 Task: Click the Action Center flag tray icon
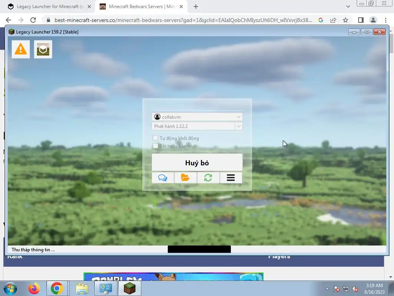[x=336, y=289]
